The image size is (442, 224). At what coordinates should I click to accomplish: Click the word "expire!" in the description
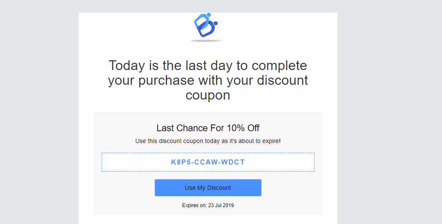click(271, 141)
